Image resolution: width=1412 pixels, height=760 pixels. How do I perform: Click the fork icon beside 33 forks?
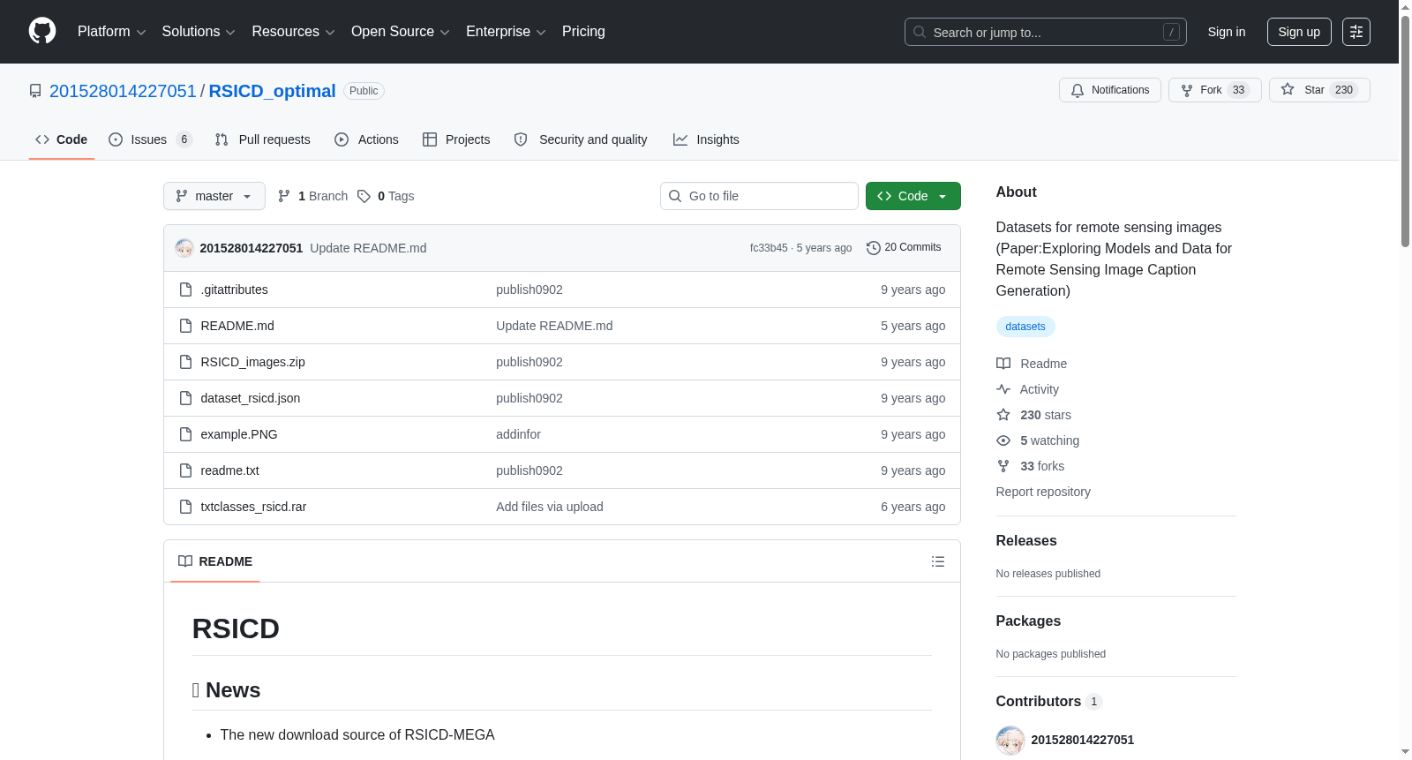(1003, 466)
